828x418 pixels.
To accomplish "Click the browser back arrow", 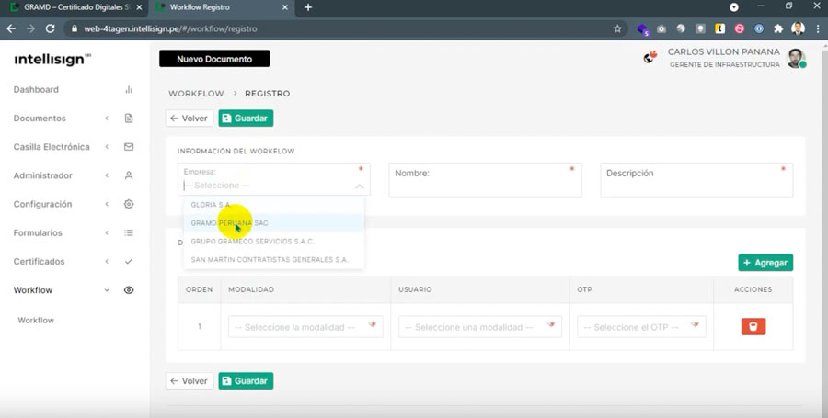I will tap(11, 29).
